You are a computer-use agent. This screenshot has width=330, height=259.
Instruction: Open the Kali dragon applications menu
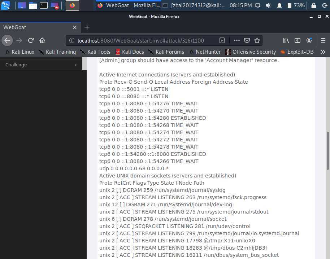(5, 5)
